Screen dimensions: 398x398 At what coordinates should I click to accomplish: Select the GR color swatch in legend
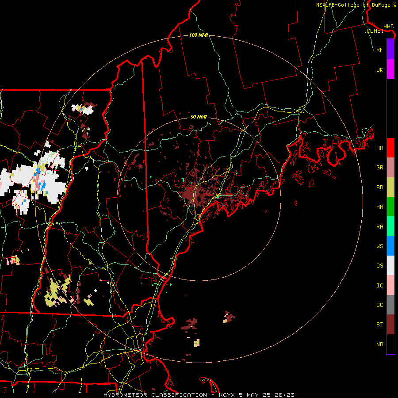click(390, 168)
